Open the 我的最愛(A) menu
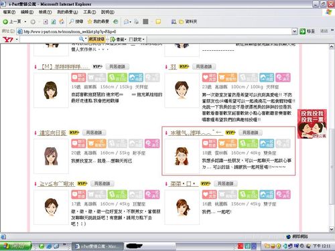The image size is (335, 251). [x=67, y=12]
